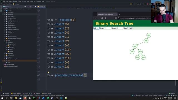Screen dimensions: 178x100
Task: Collapse the NeuralNine folder
Action: 5,42
